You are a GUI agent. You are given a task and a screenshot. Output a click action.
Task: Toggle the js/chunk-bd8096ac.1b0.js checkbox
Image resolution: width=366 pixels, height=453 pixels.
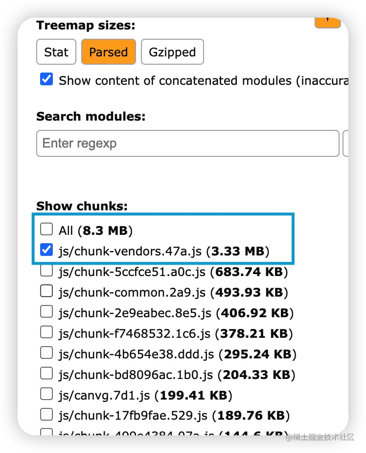[46, 374]
